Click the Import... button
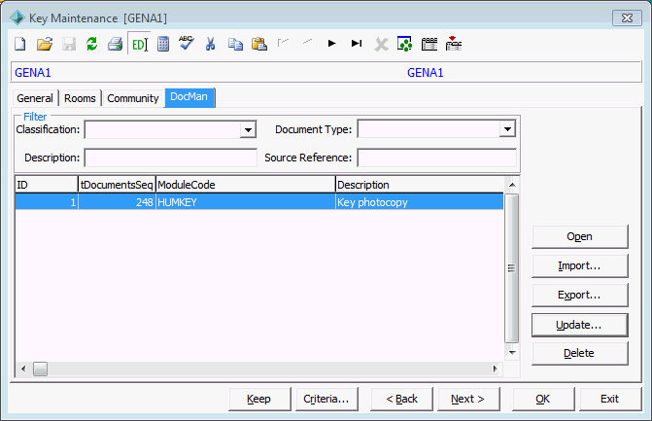Image resolution: width=652 pixels, height=421 pixels. coord(580,265)
